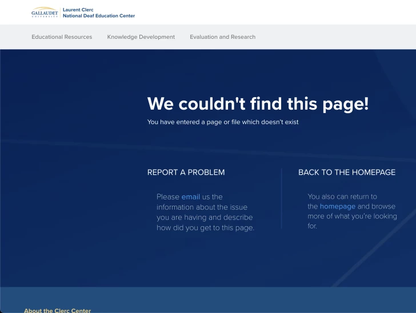Click "and browse" text after homepage link
Image resolution: width=416 pixels, height=313 pixels.
376,207
